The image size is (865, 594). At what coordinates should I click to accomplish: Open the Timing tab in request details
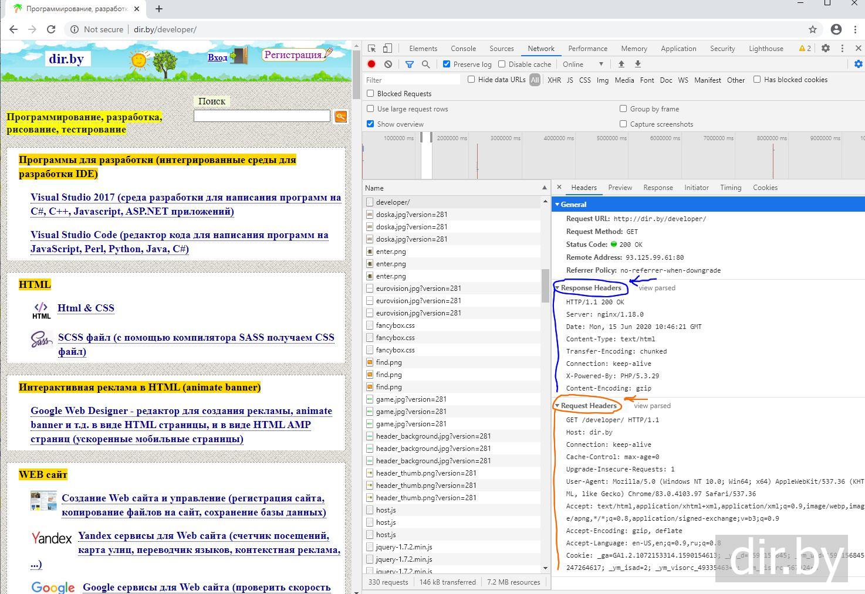(731, 188)
